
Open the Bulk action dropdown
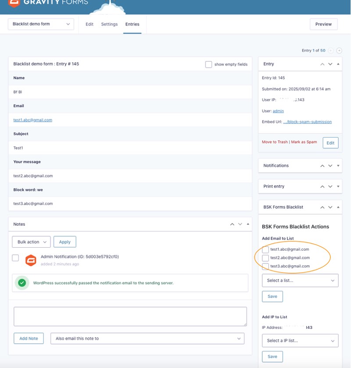[31, 242]
